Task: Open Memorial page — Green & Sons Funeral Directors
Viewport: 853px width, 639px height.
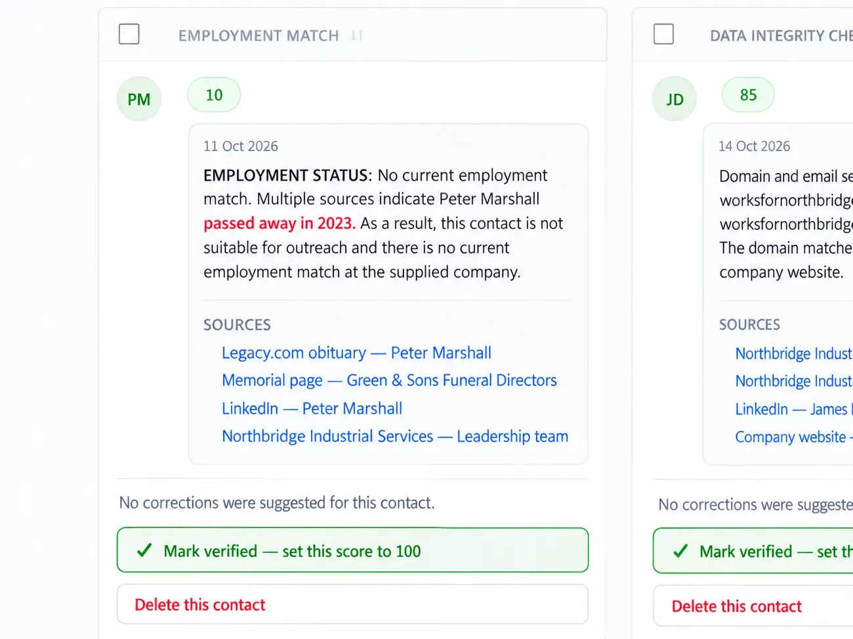Action: click(x=389, y=380)
